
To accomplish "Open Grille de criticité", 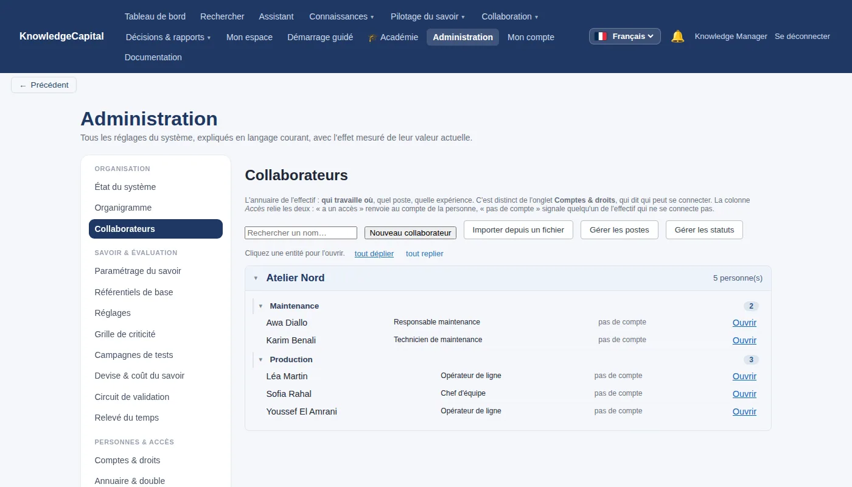I will (156, 334).
